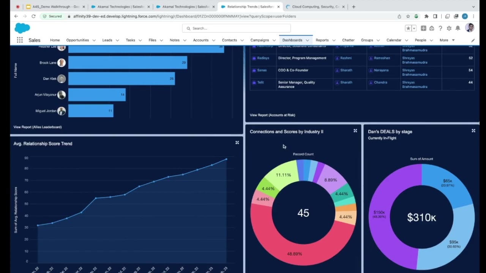Open the Salesforce App Launcher grid
This screenshot has height=273, width=486.
20,40
